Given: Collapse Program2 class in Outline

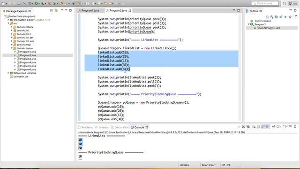Looking at the screenshot, I should point(248,24).
